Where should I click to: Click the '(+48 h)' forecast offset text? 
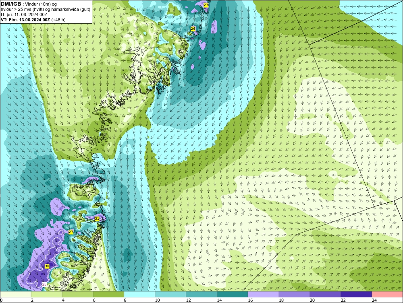click(58, 20)
